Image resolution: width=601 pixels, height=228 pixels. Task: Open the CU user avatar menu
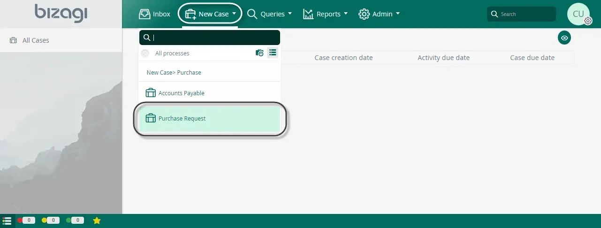(578, 14)
